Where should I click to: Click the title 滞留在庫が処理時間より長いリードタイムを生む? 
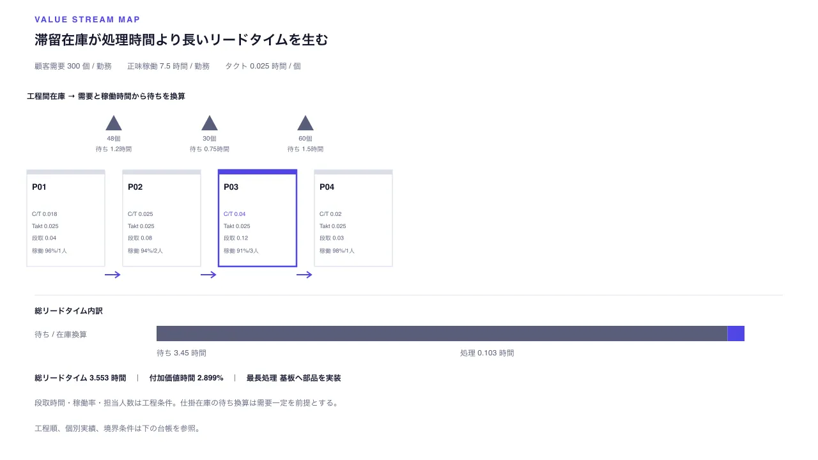coord(181,40)
